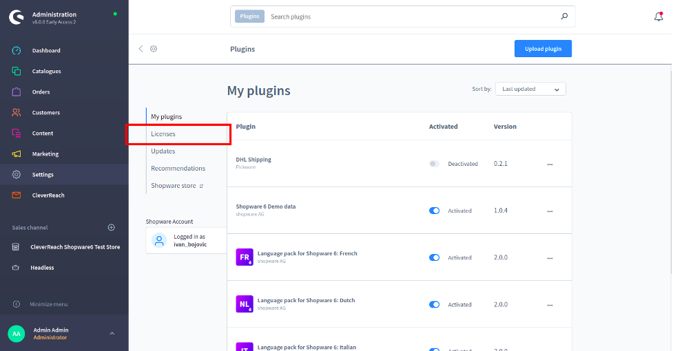Click into the Search plugins field

[410, 17]
